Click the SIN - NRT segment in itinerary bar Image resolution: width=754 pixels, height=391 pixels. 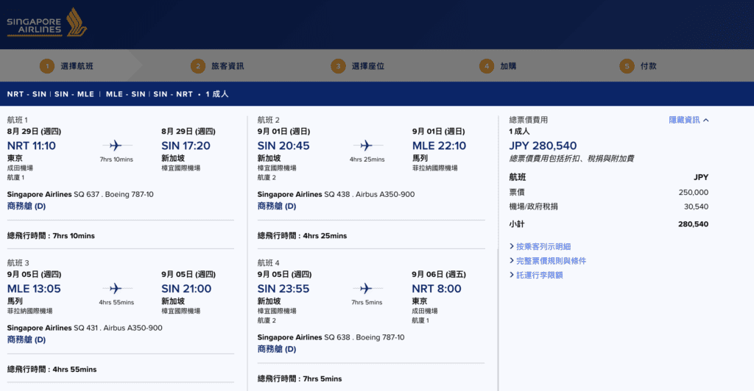pos(173,94)
